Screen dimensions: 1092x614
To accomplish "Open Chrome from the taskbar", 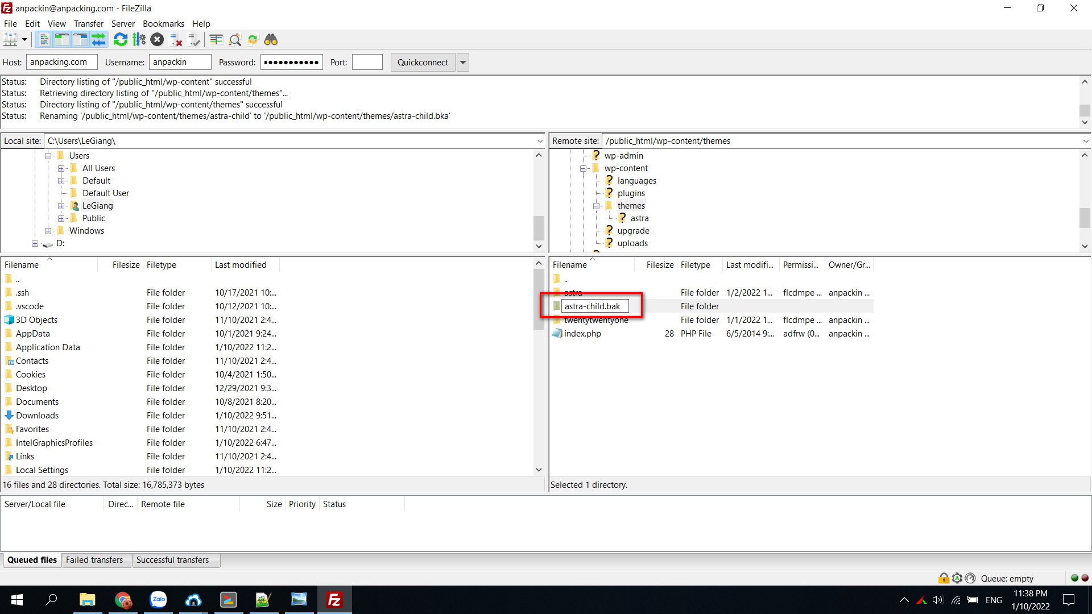I will click(123, 600).
